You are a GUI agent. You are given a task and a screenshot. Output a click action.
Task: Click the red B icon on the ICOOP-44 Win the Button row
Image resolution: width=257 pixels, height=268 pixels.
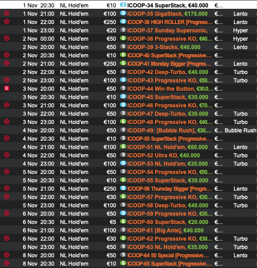click(6, 88)
